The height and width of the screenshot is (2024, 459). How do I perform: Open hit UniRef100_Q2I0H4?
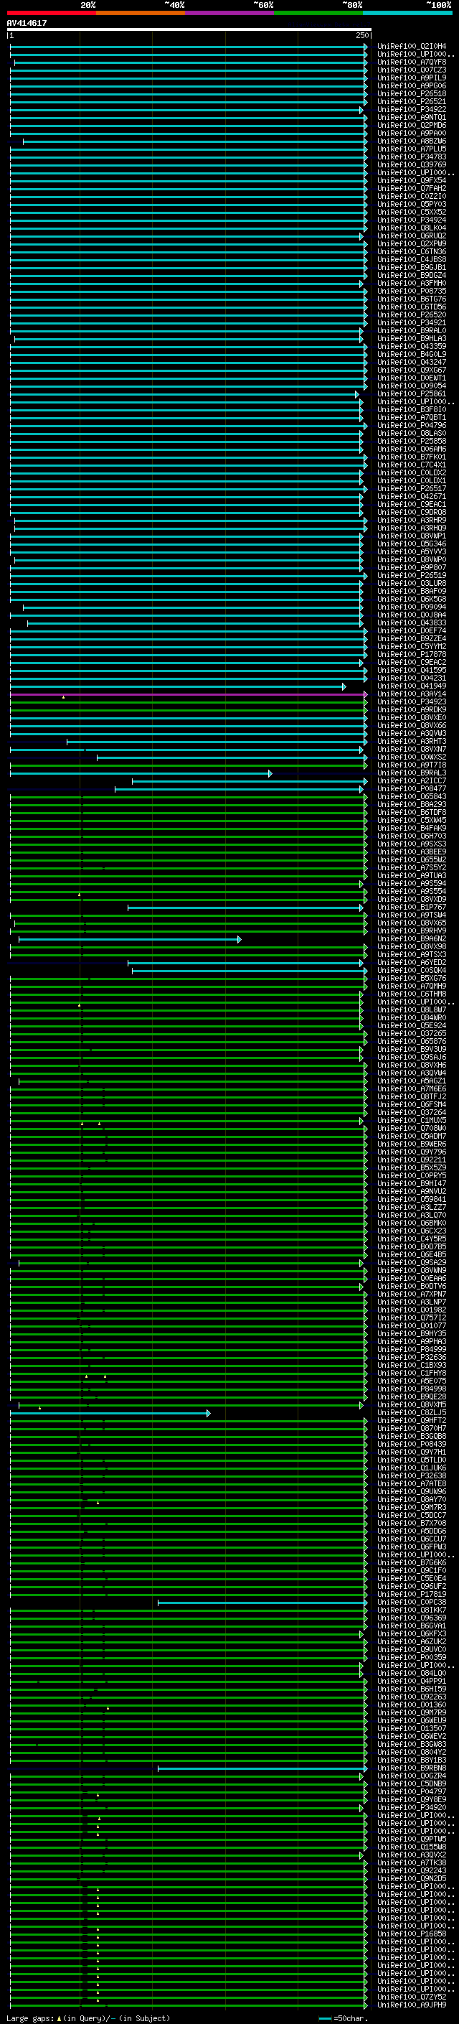coord(412,47)
